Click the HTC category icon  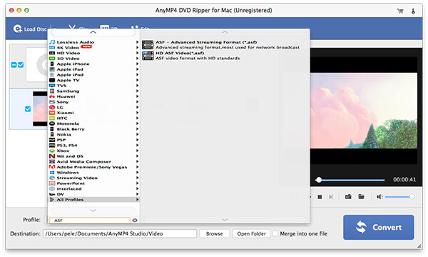point(52,118)
